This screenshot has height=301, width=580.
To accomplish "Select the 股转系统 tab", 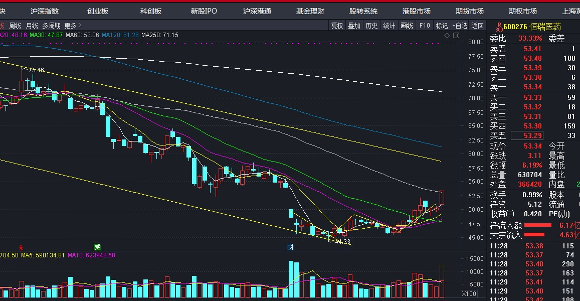I will point(363,11).
